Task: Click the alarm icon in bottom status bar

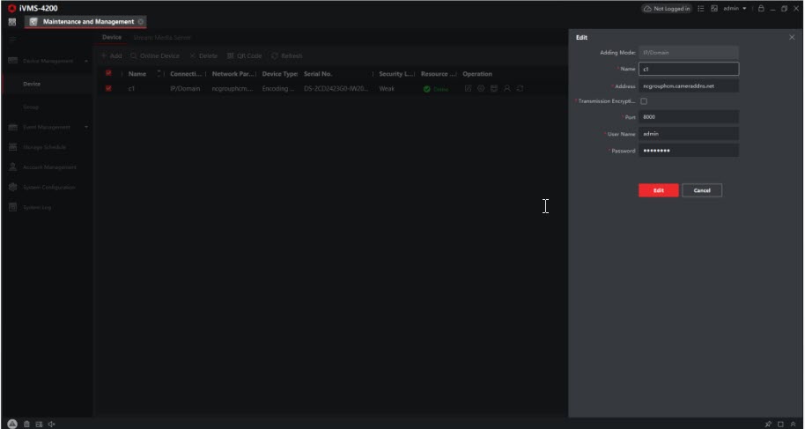Action: tap(11, 424)
